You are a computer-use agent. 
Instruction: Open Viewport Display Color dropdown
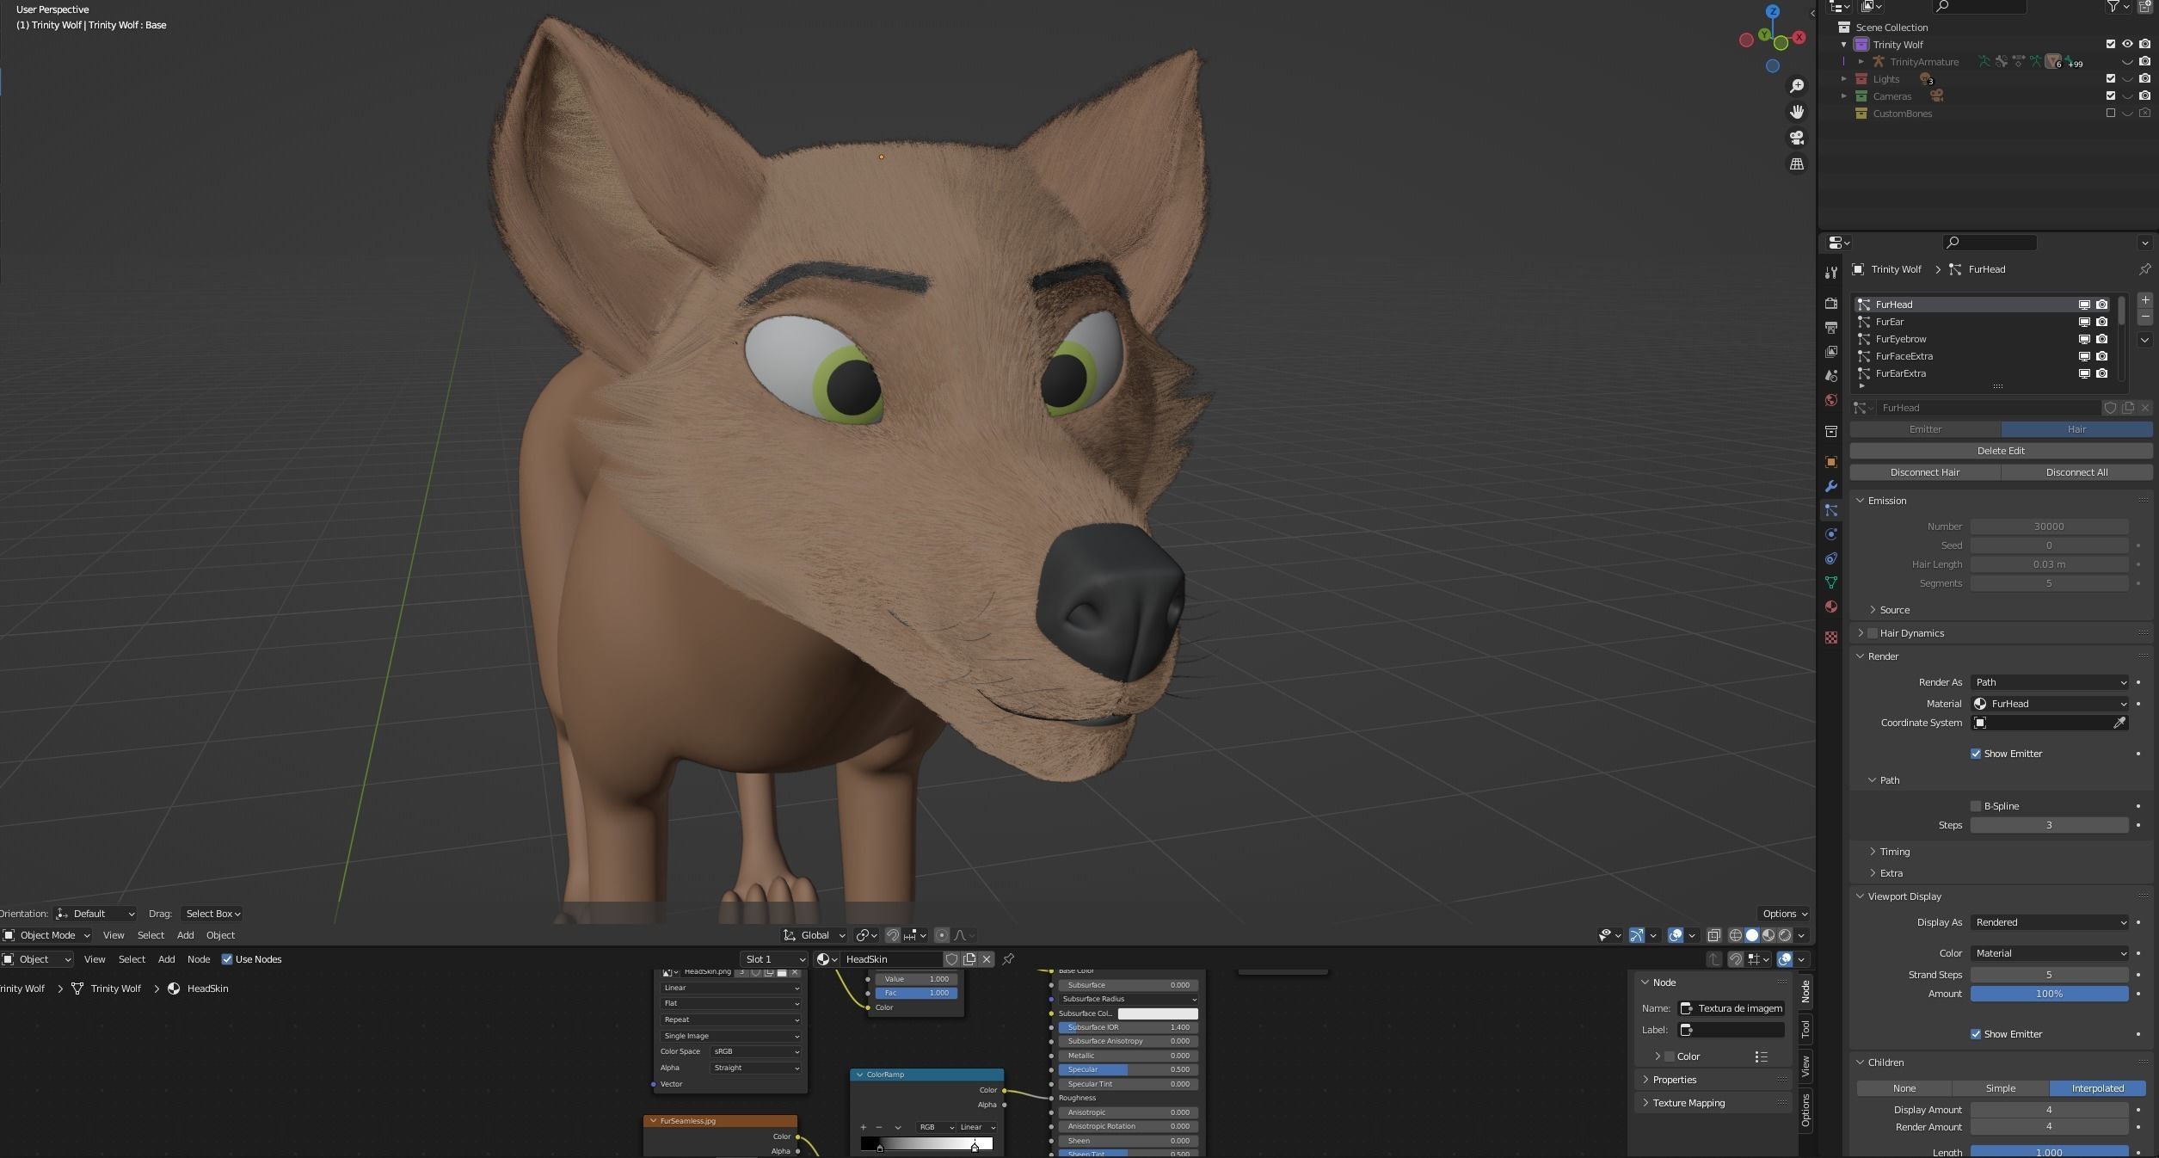pyautogui.click(x=2050, y=953)
